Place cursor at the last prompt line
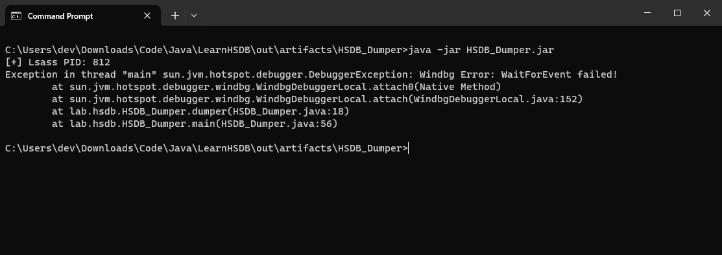The height and width of the screenshot is (255, 722). 206,148
